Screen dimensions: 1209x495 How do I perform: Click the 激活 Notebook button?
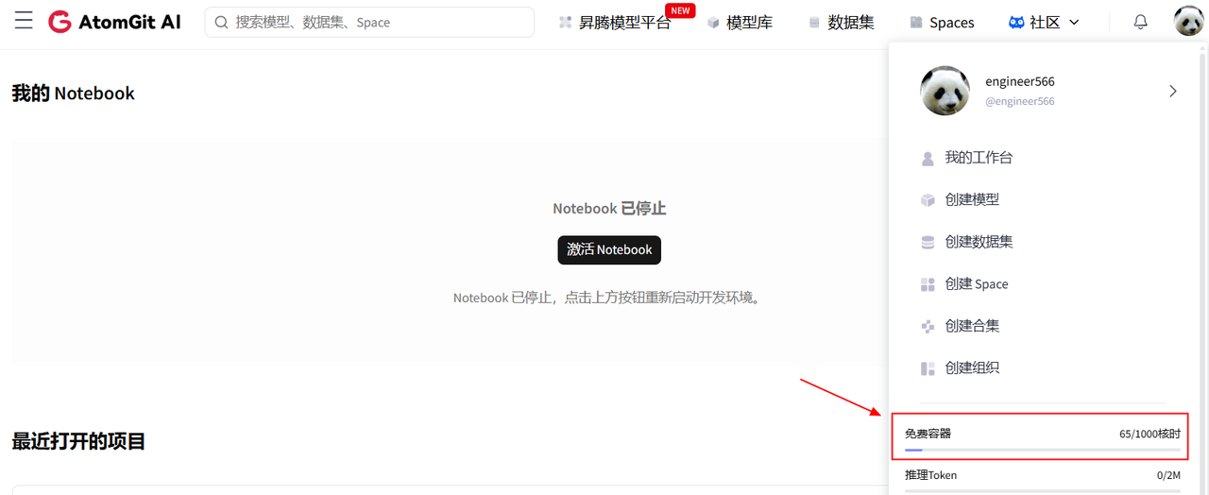pyautogui.click(x=609, y=249)
